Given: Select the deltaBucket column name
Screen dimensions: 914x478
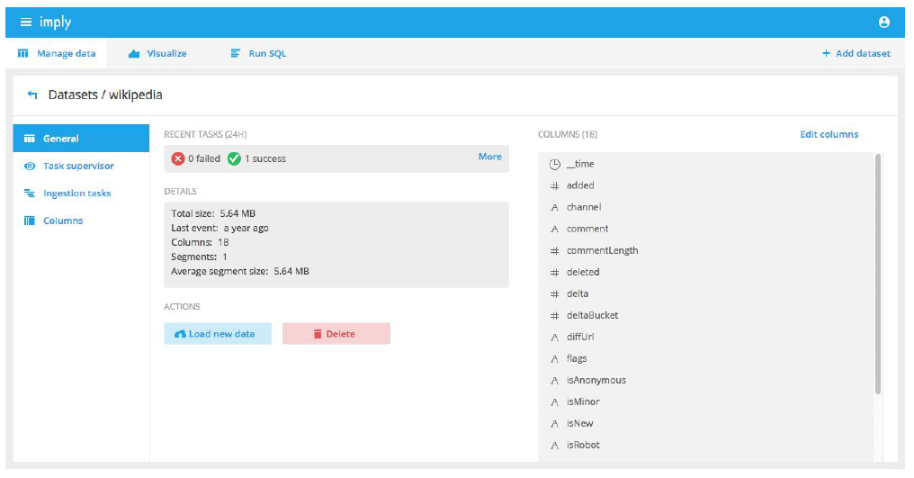Looking at the screenshot, I should click(x=593, y=315).
